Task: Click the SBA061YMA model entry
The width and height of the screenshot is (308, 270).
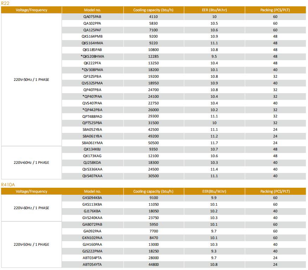Action: pos(93,143)
